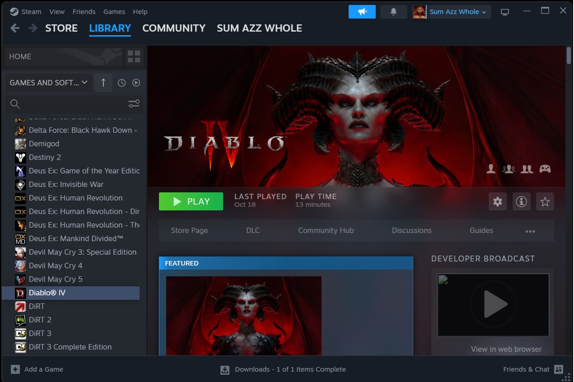
Task: Toggle ready-to-play filter play icon
Action: (x=136, y=83)
